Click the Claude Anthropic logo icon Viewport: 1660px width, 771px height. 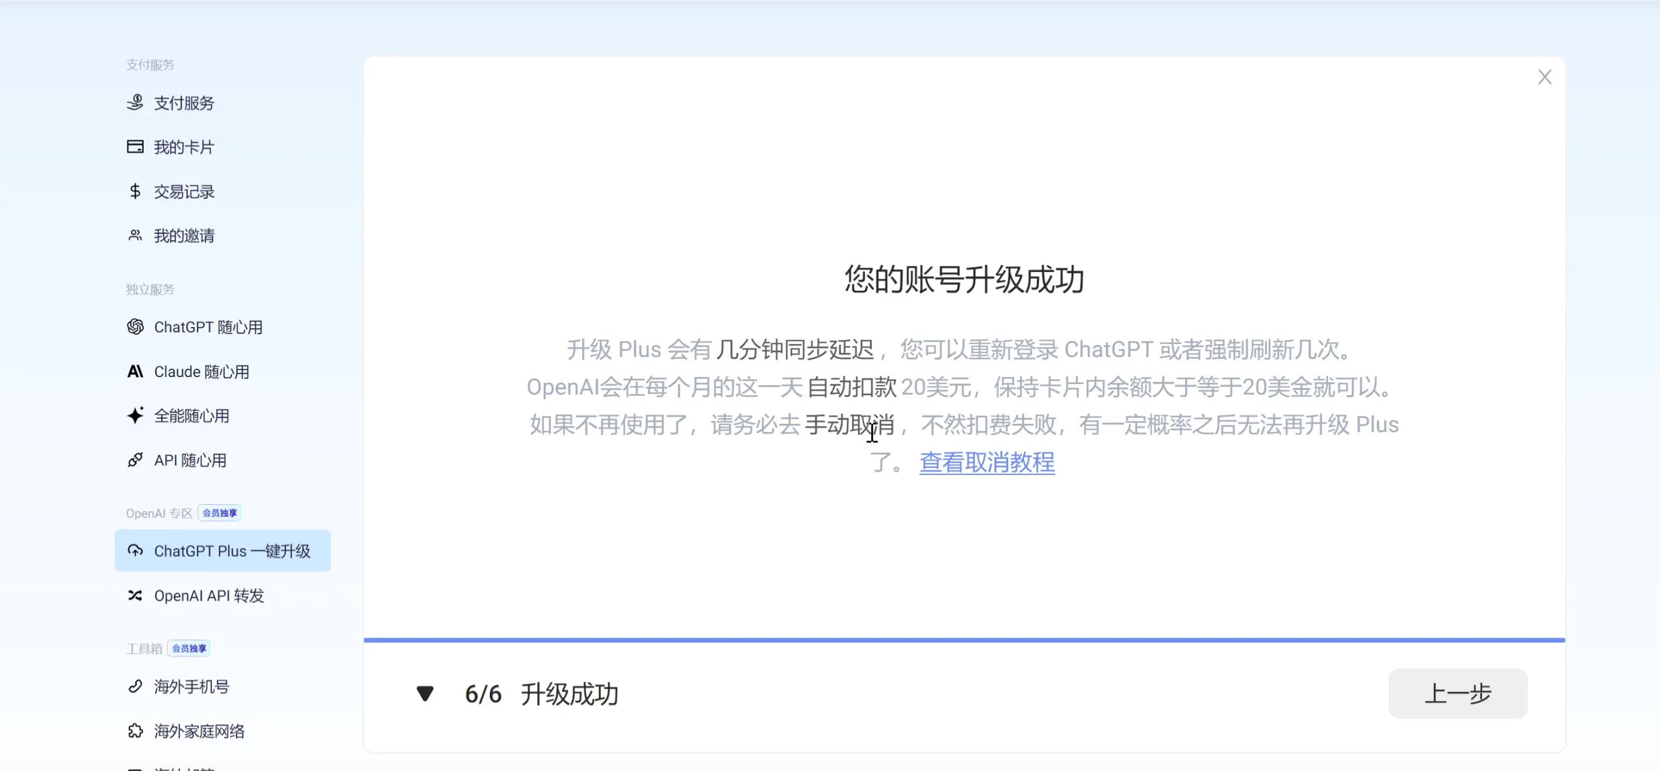pos(134,371)
